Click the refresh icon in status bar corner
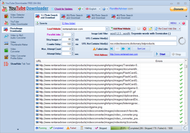 [x=185, y=128]
